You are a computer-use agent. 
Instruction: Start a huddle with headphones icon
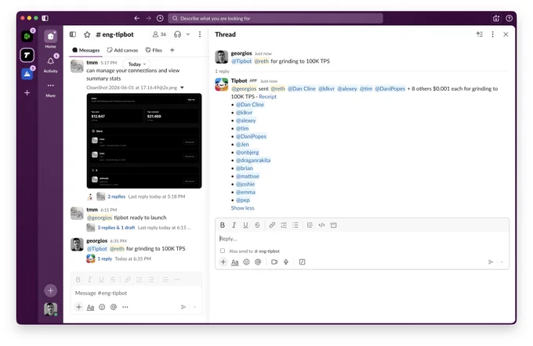(177, 34)
